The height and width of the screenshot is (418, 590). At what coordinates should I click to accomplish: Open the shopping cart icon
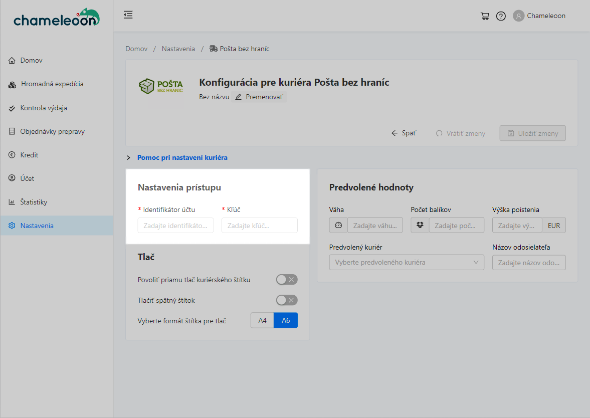[485, 16]
